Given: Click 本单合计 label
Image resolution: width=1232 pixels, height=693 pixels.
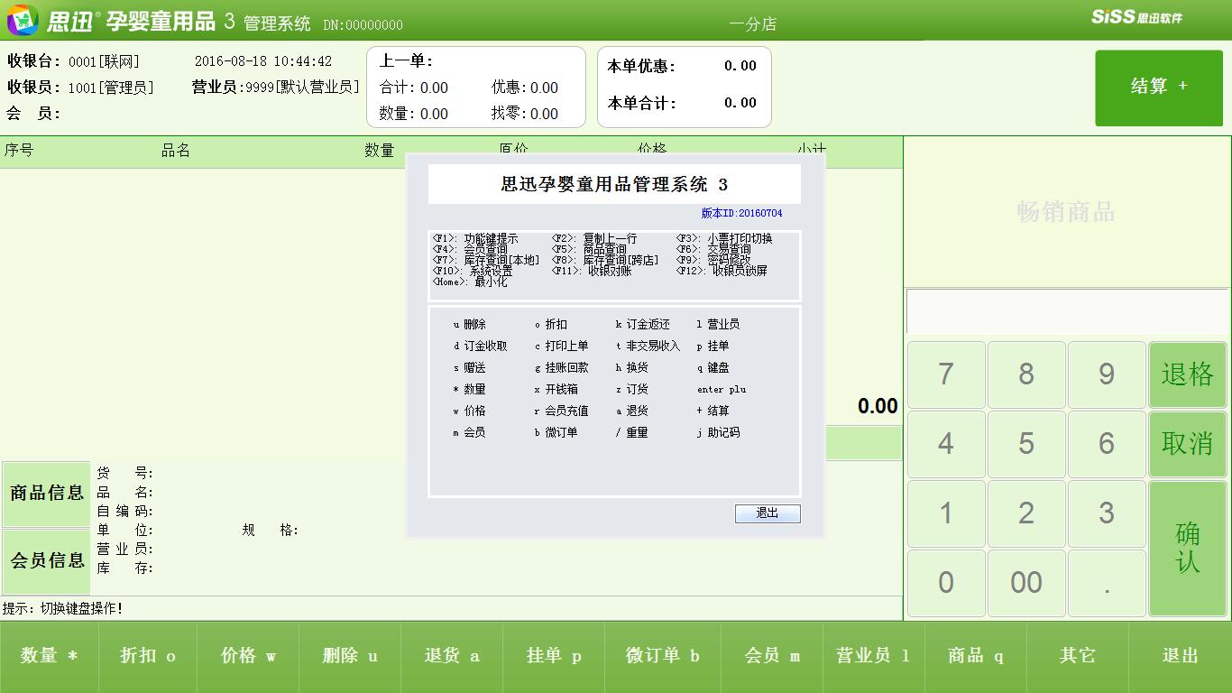Looking at the screenshot, I should pos(641,104).
